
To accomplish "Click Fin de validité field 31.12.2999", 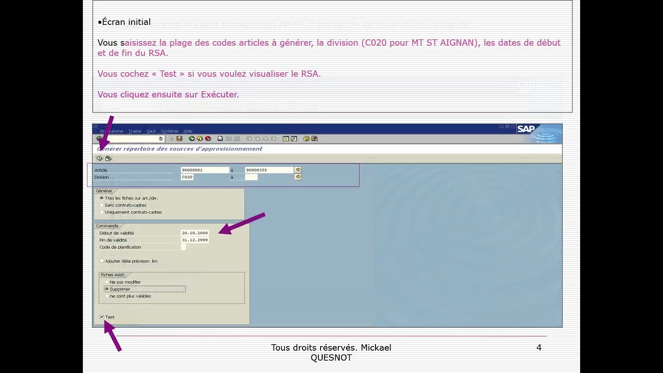I will (195, 240).
